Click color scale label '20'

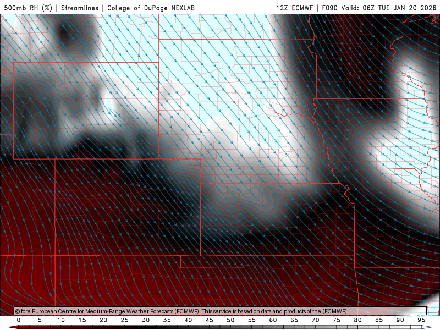(103, 320)
